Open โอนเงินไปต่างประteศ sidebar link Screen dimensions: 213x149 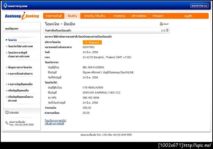pos(20,46)
